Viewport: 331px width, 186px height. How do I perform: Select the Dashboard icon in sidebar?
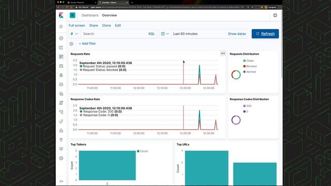pos(61,56)
